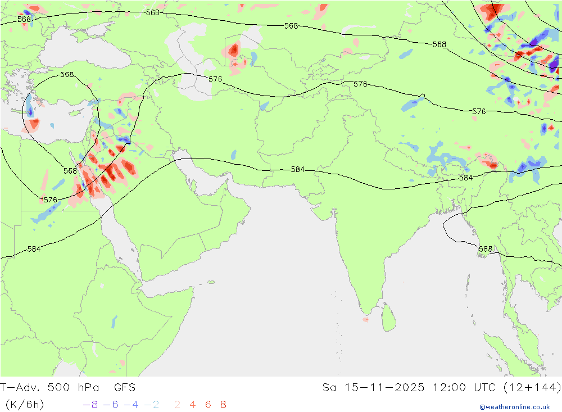
Task: Click the "T-Adv. 500 hPa" title text
Action: [x=49, y=388]
